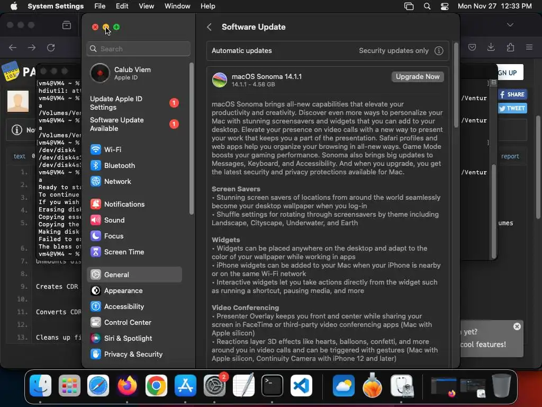Open Notifications settings
Screen dimensions: 542x407
point(134,204)
